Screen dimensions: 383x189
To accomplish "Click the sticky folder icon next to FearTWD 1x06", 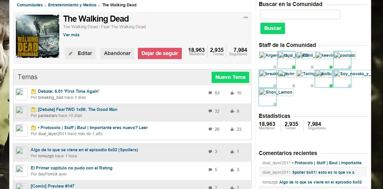I will pos(33,110).
